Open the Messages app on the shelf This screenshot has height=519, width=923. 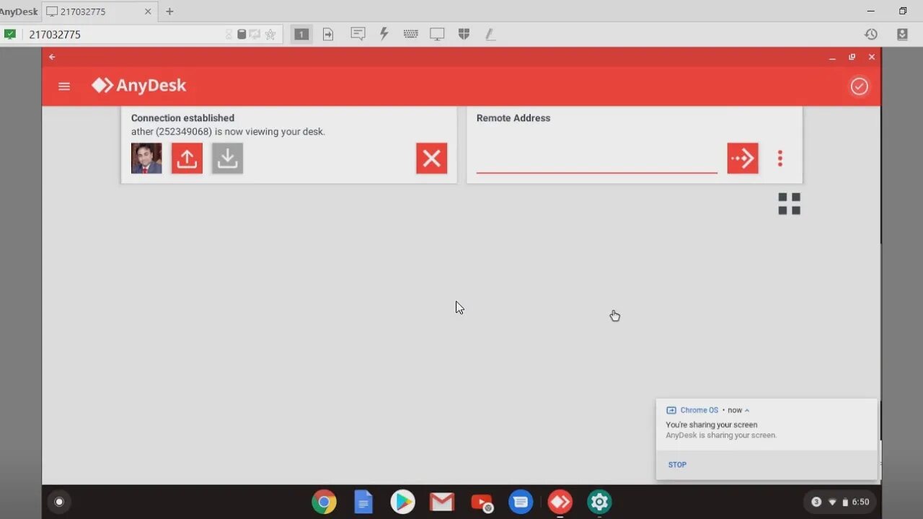point(521,502)
